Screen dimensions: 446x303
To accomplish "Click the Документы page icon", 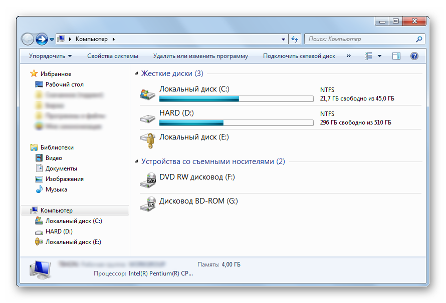I will pos(39,168).
